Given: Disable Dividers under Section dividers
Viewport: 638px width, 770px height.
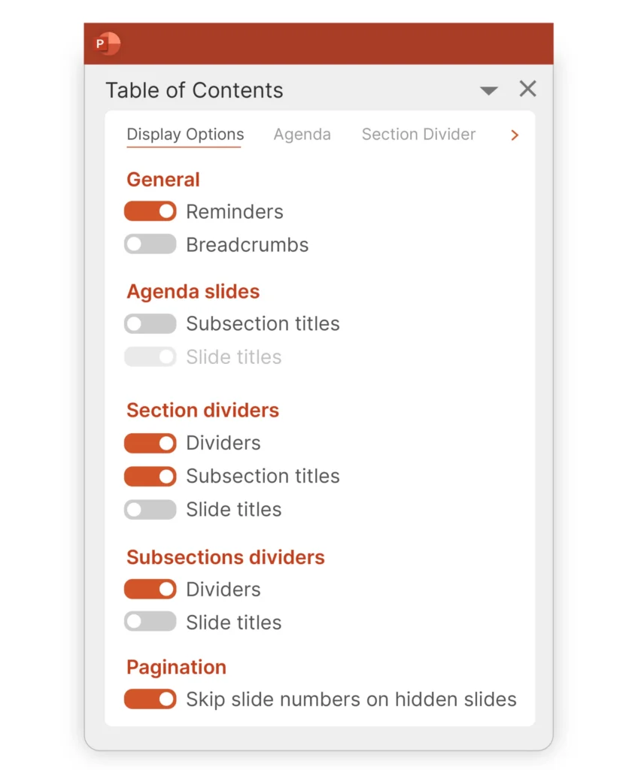Looking at the screenshot, I should pyautogui.click(x=150, y=443).
